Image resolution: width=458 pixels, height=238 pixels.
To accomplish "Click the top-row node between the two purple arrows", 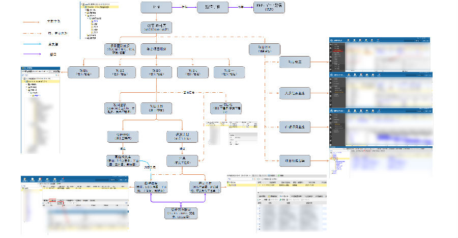I will (x=213, y=7).
